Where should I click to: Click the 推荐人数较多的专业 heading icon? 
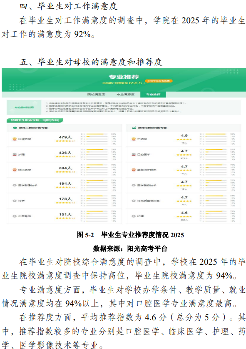[15, 128]
